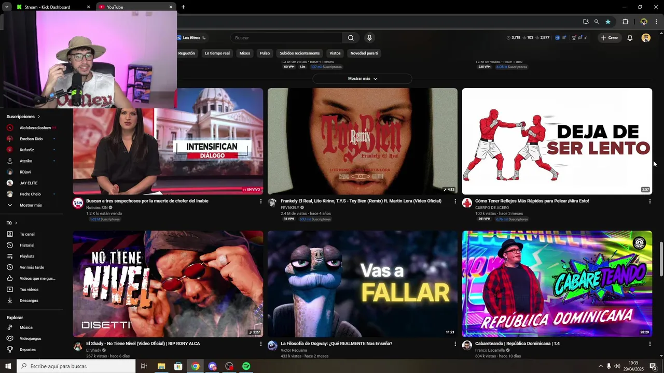Select the Reguetón filter chip
This screenshot has width=664, height=373.
tap(187, 53)
